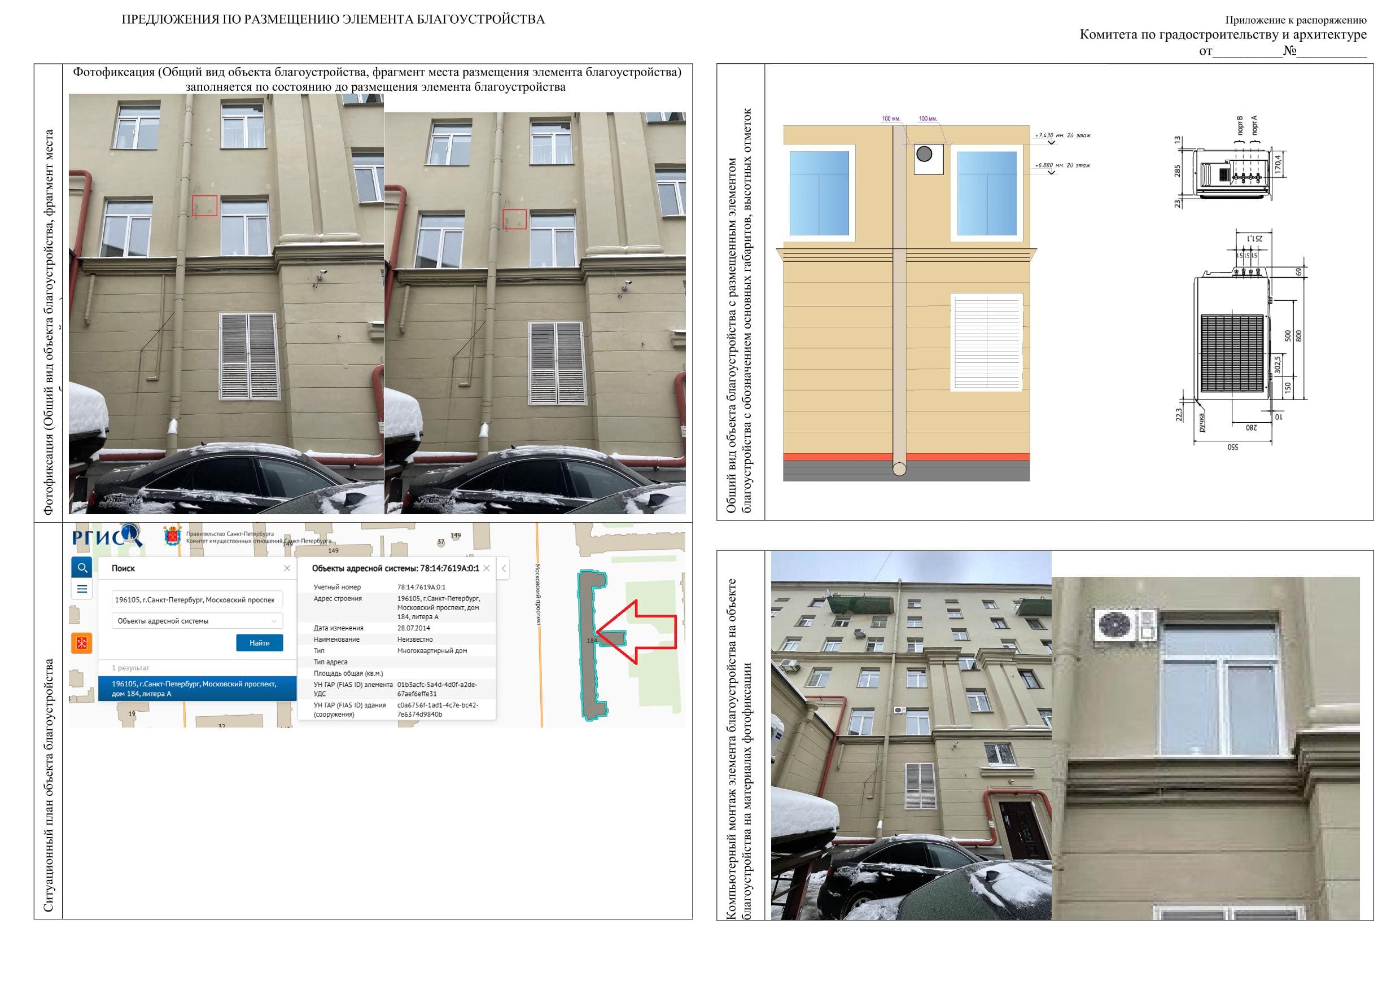Close the Поиск search panel
This screenshot has width=1400, height=990.
[287, 568]
